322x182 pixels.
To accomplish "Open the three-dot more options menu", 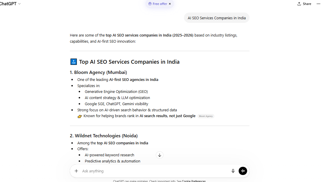I will 318,4.
